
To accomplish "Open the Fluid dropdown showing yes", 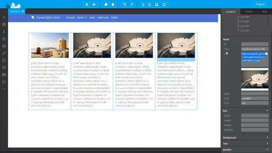I will click(255, 103).
